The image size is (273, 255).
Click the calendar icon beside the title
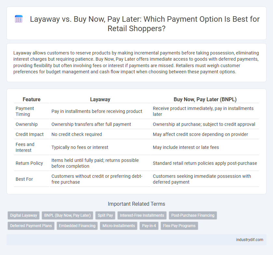(x=19, y=19)
